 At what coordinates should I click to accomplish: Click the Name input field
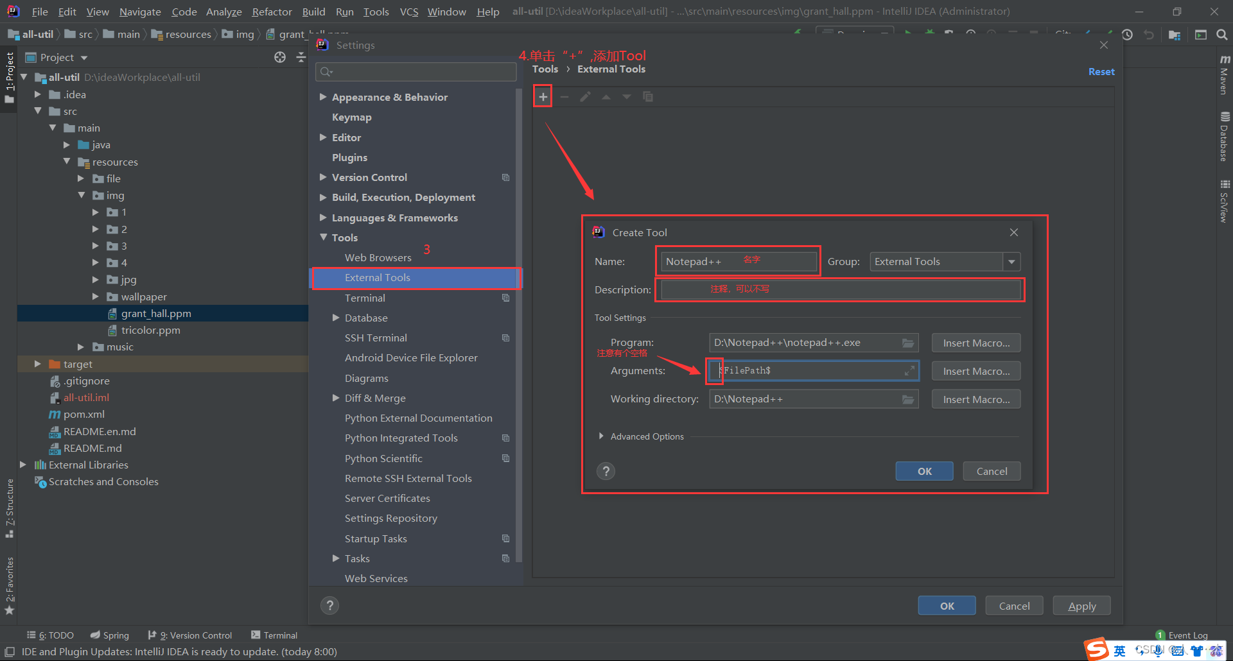[x=739, y=261]
